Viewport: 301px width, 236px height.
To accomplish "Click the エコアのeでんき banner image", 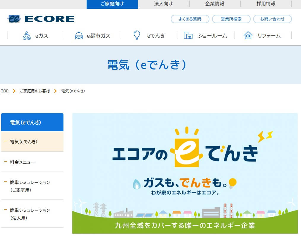I will pyautogui.click(x=185, y=172).
